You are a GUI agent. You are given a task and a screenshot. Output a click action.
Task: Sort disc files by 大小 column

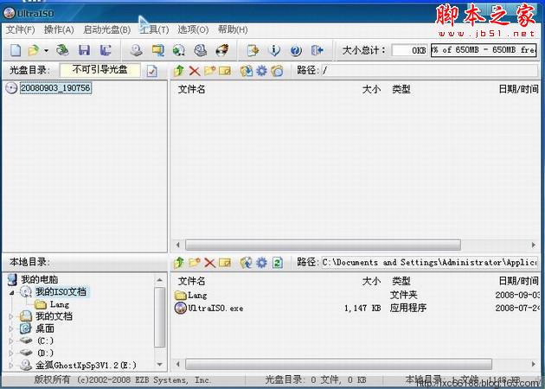[371, 90]
